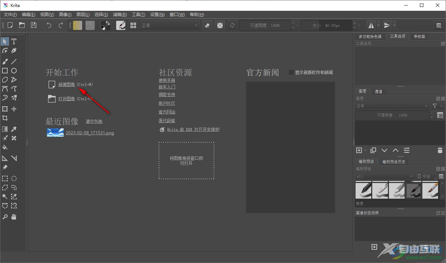Screen dimensions: 446x263
Task: Open the 使用手册 link
Action: 167,80
